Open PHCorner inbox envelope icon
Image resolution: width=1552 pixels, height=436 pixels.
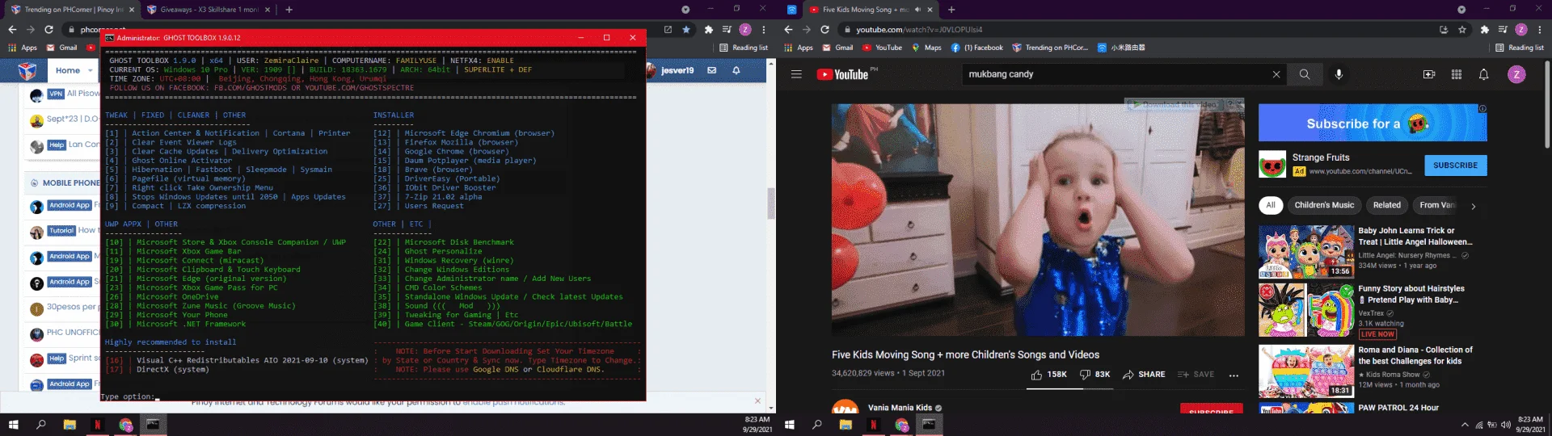[x=712, y=70]
